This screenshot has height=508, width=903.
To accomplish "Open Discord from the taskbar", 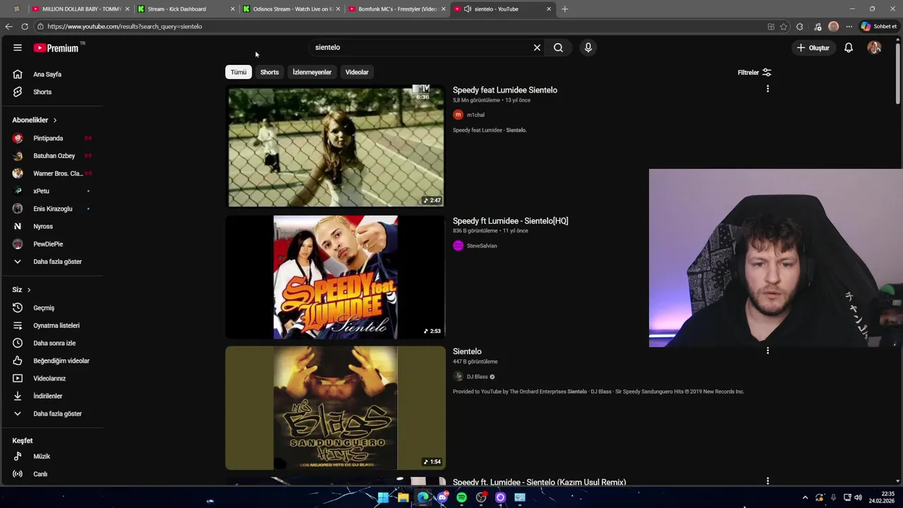I will 442,497.
